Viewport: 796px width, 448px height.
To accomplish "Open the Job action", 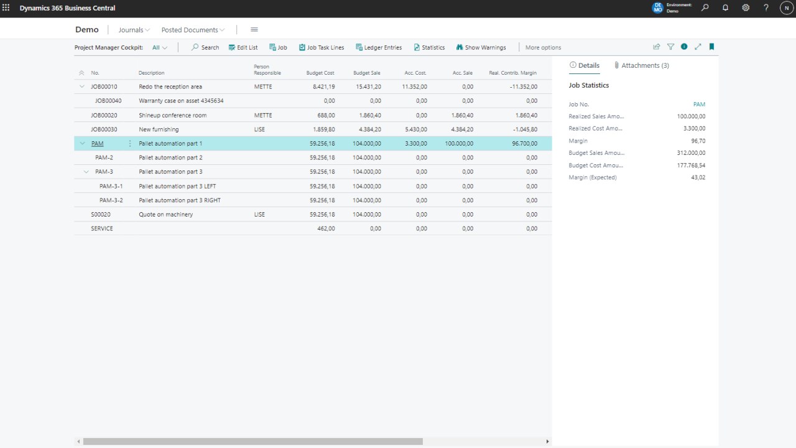I will click(278, 47).
